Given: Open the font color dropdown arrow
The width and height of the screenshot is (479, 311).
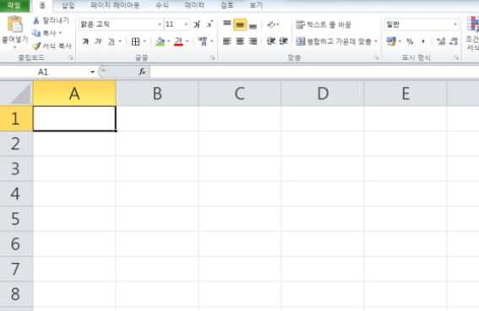Looking at the screenshot, I should (188, 41).
